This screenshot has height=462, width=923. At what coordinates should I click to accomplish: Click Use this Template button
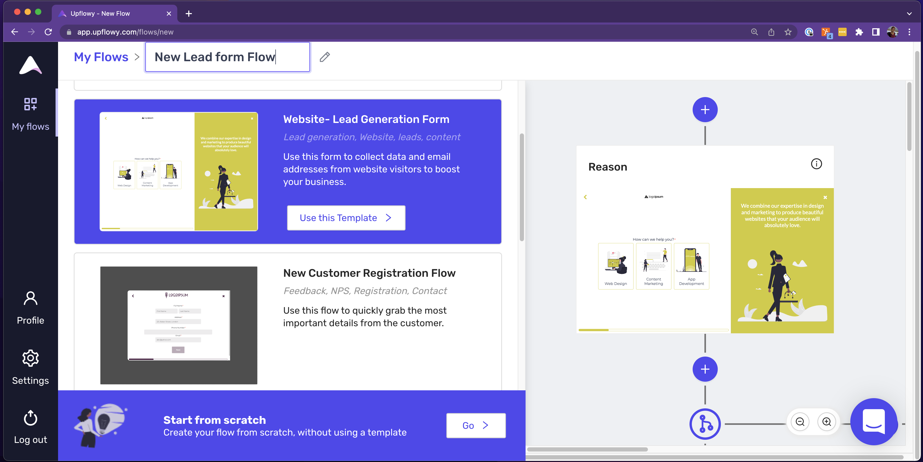(x=346, y=218)
